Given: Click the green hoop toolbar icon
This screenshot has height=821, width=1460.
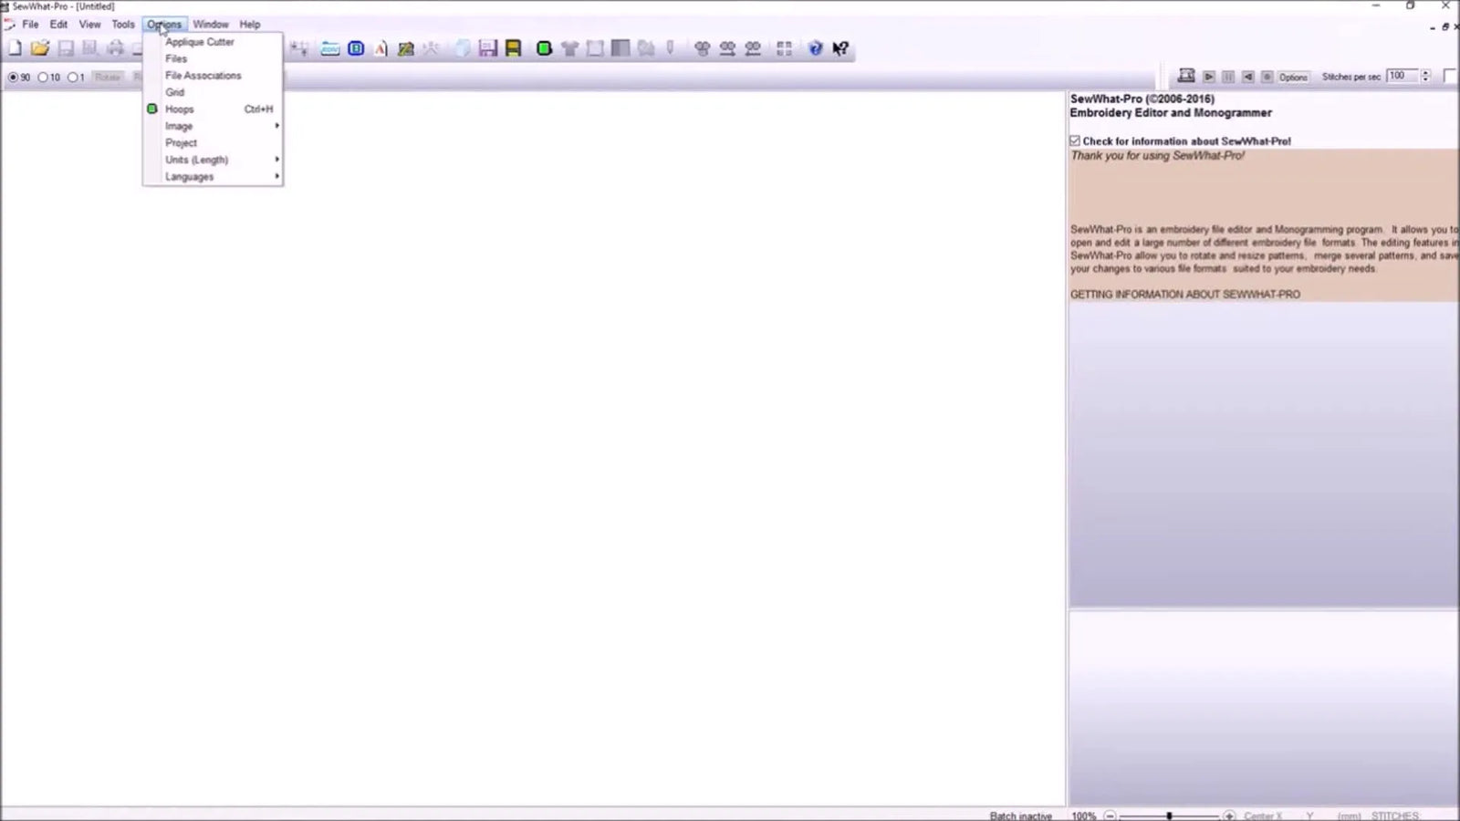Looking at the screenshot, I should point(544,48).
